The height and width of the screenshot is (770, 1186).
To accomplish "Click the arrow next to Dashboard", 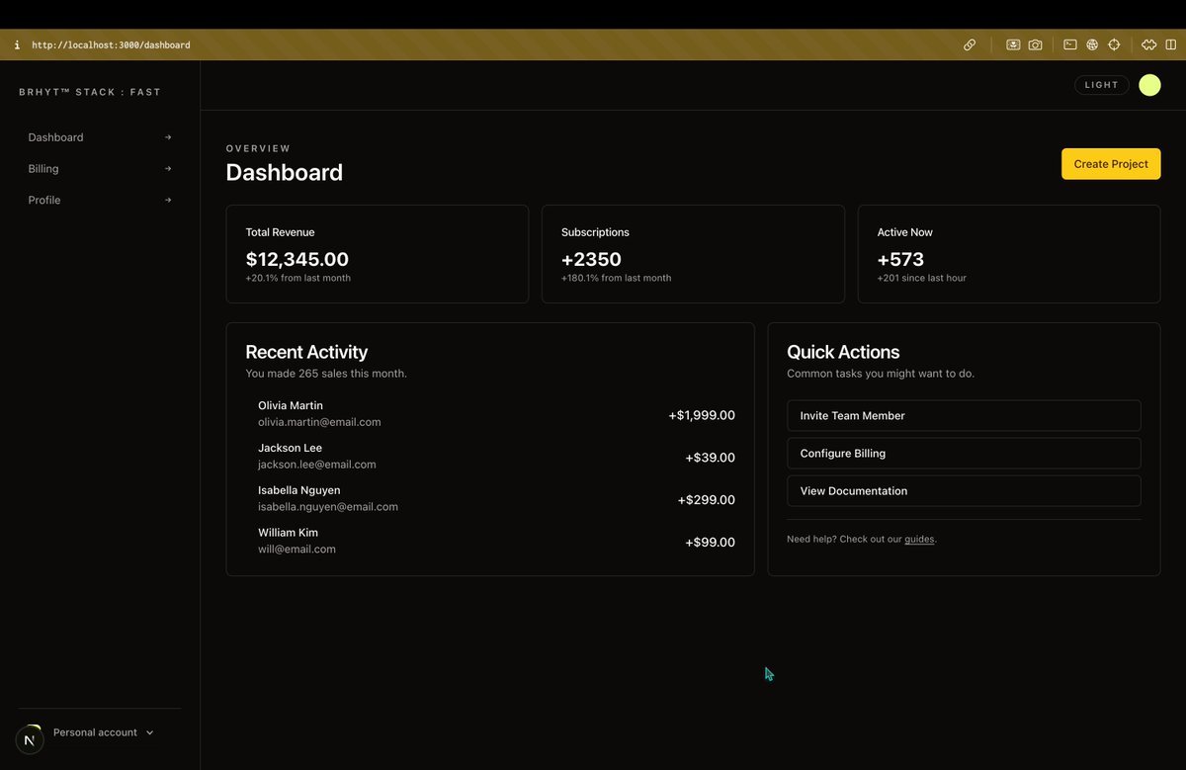I will 168,137.
